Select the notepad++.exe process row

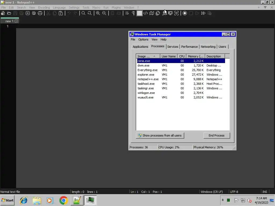(181, 79)
